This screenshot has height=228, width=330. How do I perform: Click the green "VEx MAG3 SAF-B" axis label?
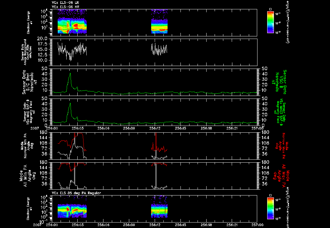tap(281, 112)
